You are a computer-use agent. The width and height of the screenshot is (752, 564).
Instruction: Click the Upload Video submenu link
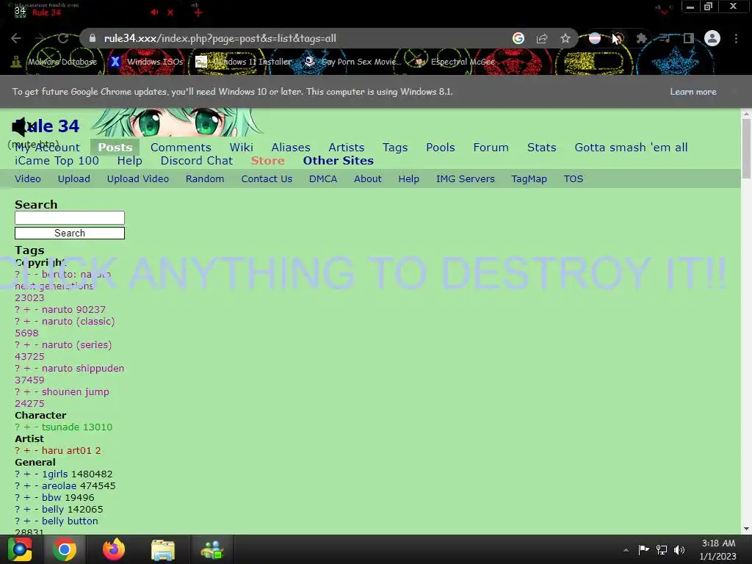(137, 179)
